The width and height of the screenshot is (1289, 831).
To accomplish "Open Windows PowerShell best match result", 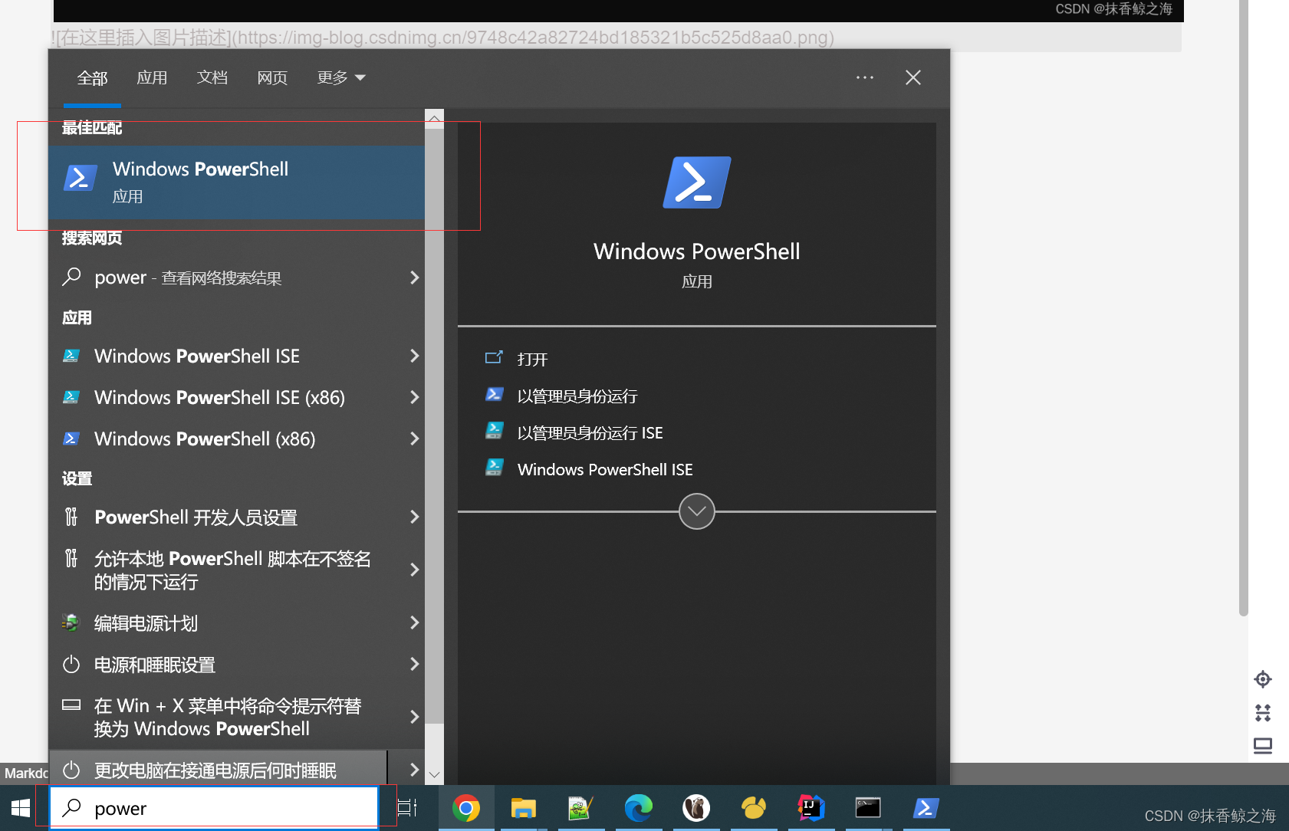I will pyautogui.click(x=236, y=182).
